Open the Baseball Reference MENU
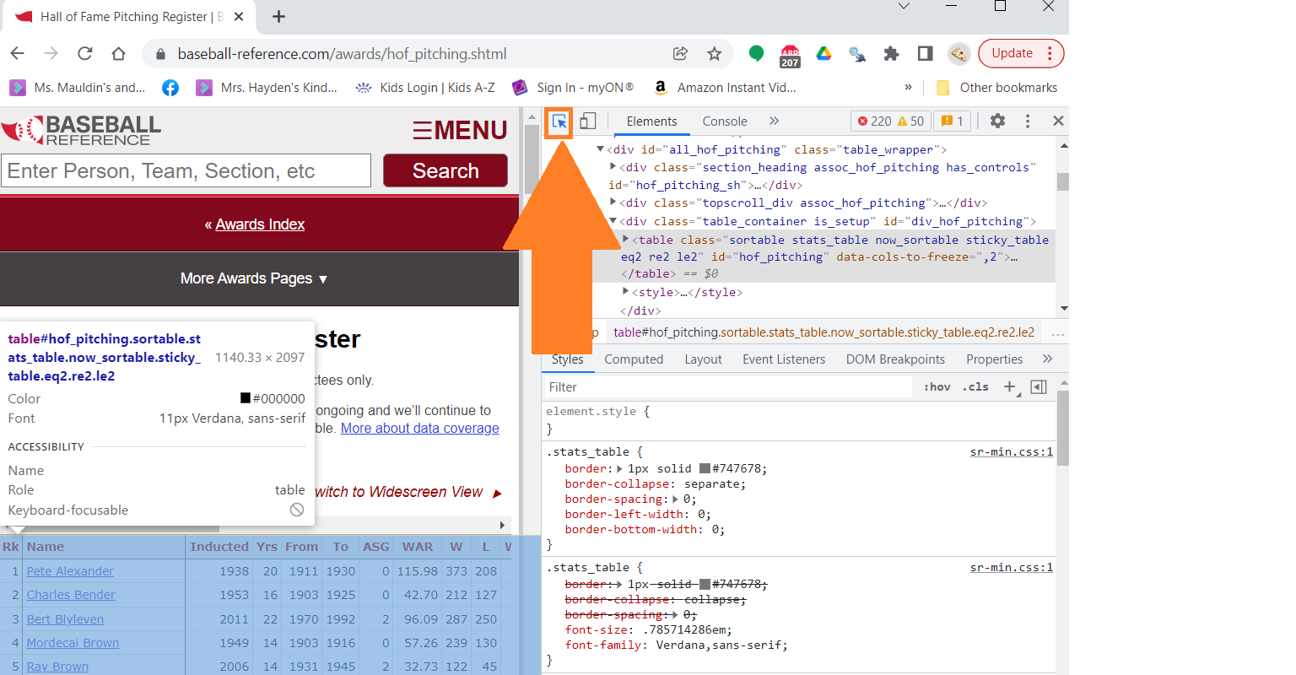 point(460,130)
